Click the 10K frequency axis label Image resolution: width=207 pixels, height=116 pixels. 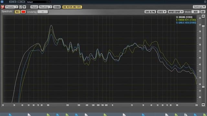point(177,105)
